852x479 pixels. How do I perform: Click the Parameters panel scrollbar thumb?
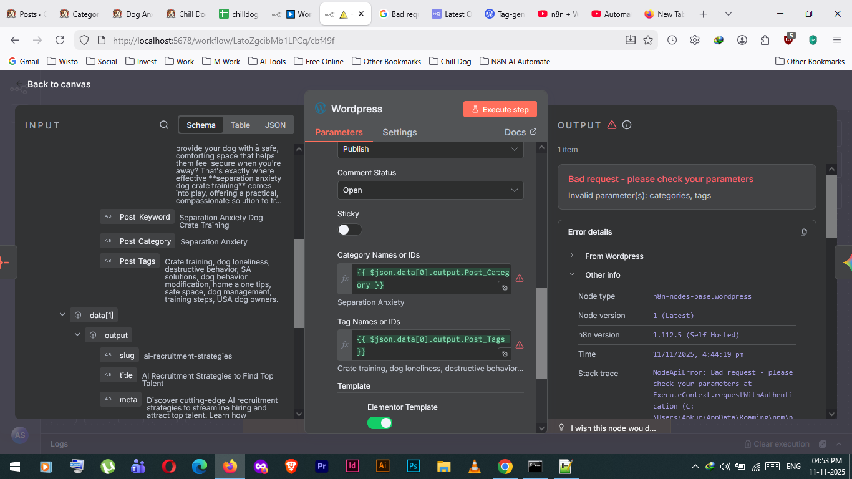tap(541, 333)
